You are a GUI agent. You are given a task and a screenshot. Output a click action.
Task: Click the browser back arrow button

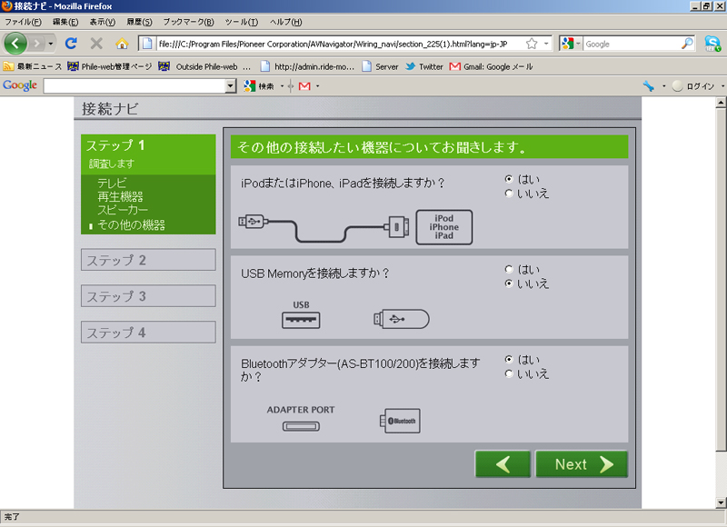click(x=16, y=43)
